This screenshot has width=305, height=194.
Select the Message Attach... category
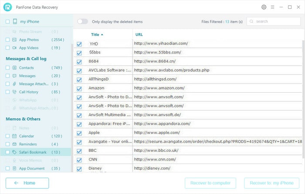coord(34,84)
